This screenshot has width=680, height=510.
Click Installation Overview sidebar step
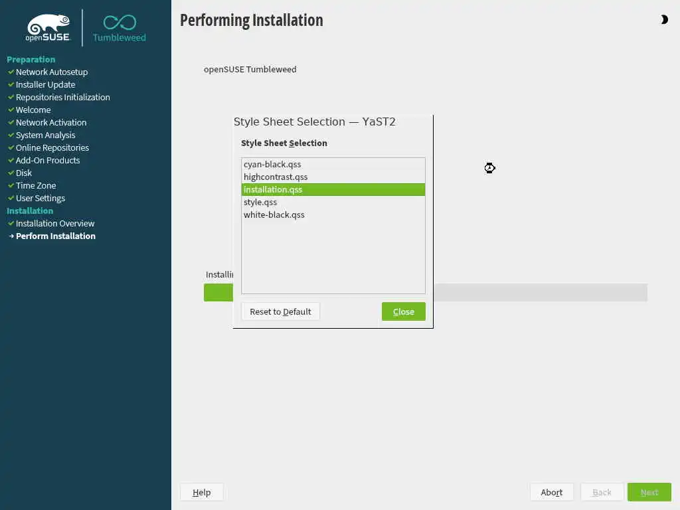[x=55, y=223]
